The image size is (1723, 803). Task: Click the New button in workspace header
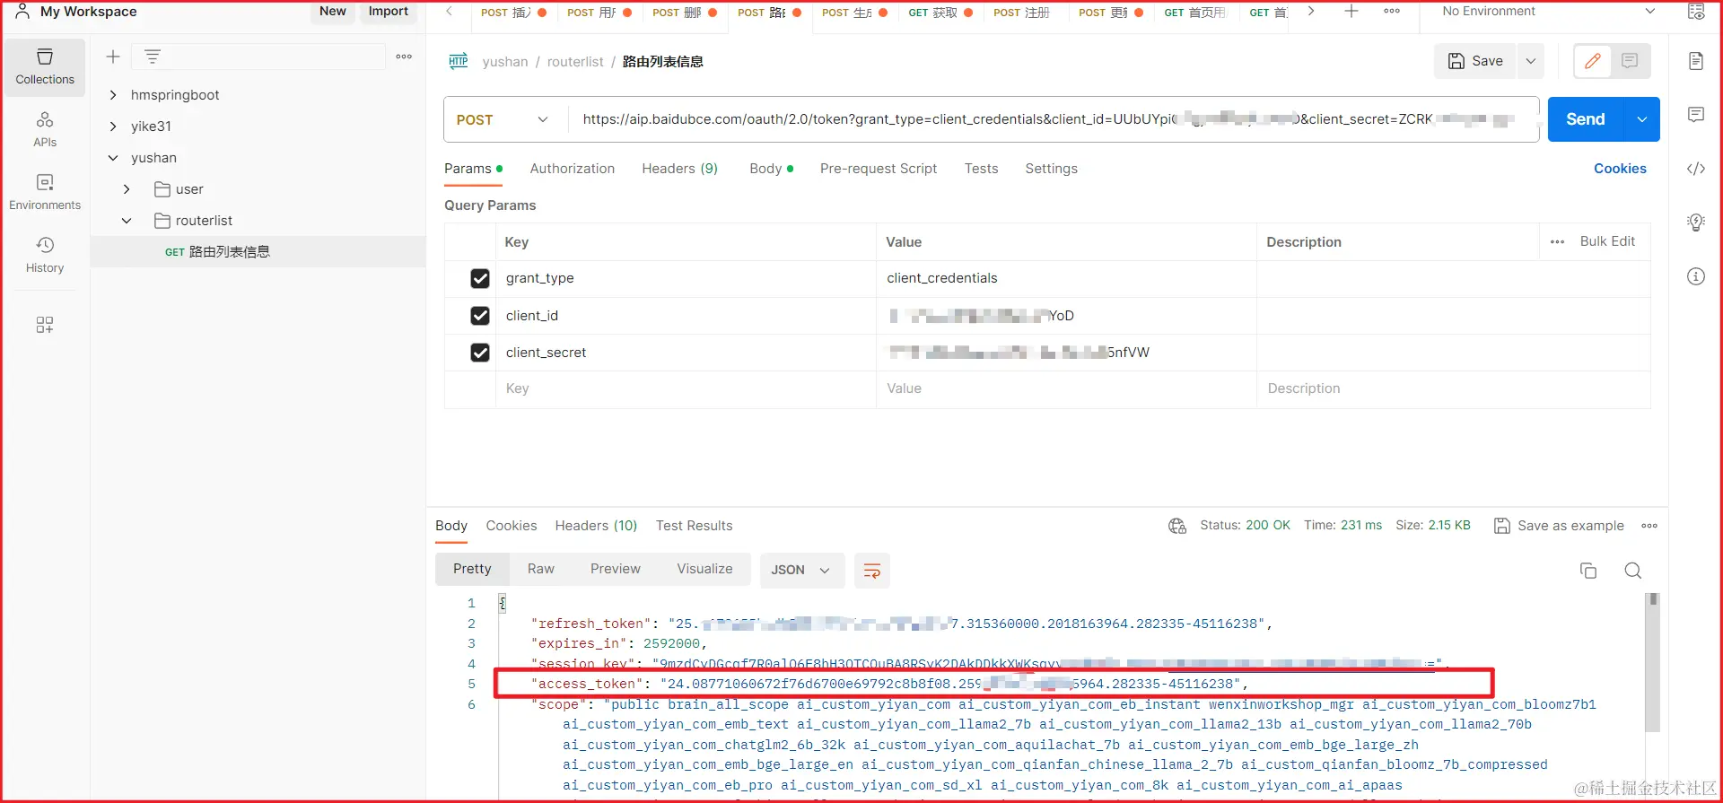pyautogui.click(x=333, y=12)
